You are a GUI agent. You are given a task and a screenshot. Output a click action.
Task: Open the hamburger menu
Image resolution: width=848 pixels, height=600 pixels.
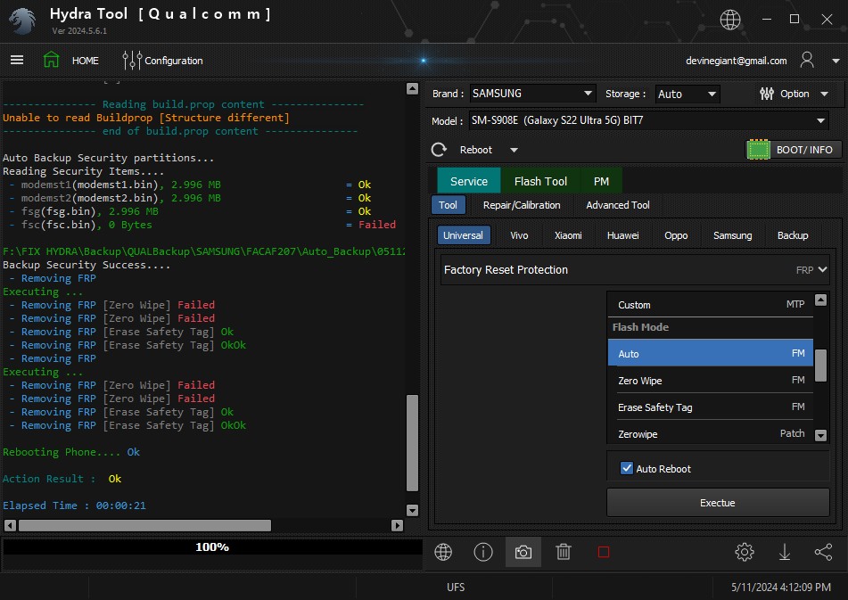pos(17,60)
